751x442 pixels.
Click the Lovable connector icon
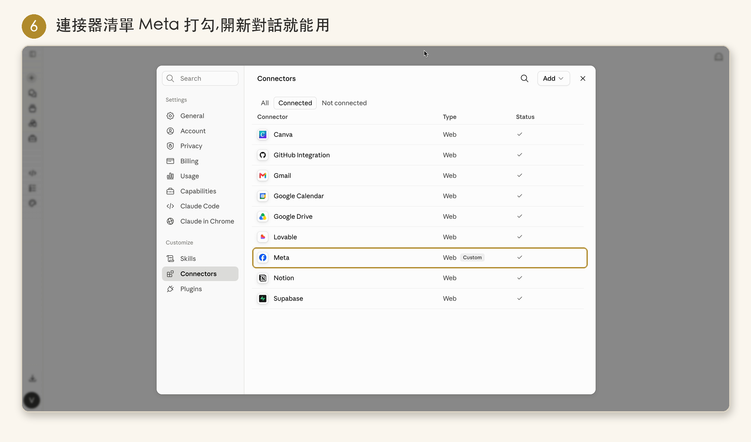263,237
